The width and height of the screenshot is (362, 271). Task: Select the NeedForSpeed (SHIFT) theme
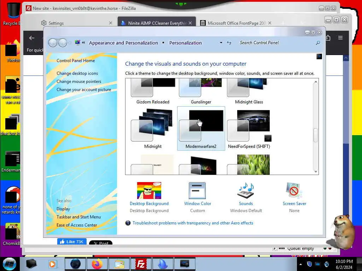[249, 128]
